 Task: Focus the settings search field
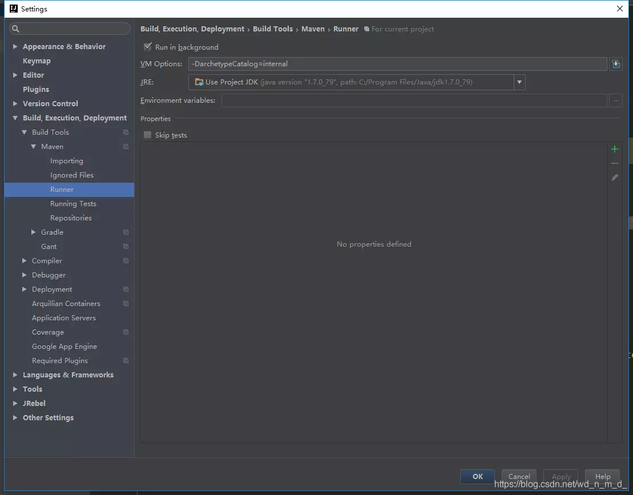pos(70,29)
